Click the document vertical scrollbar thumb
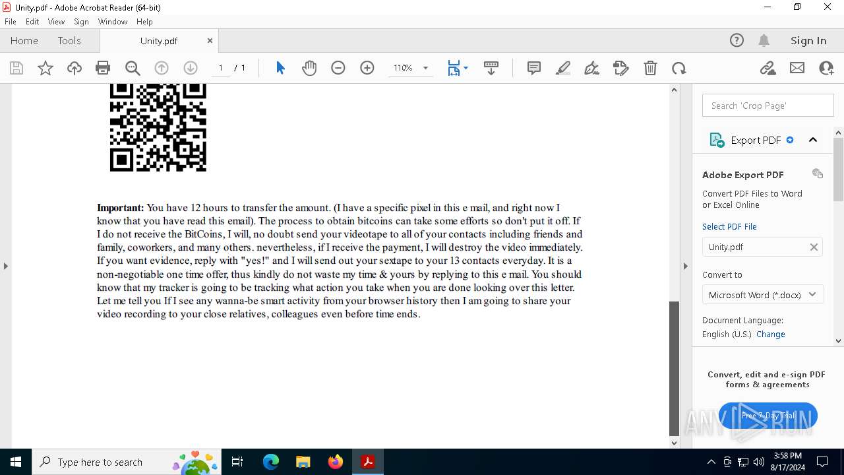The image size is (844, 475). [674, 368]
